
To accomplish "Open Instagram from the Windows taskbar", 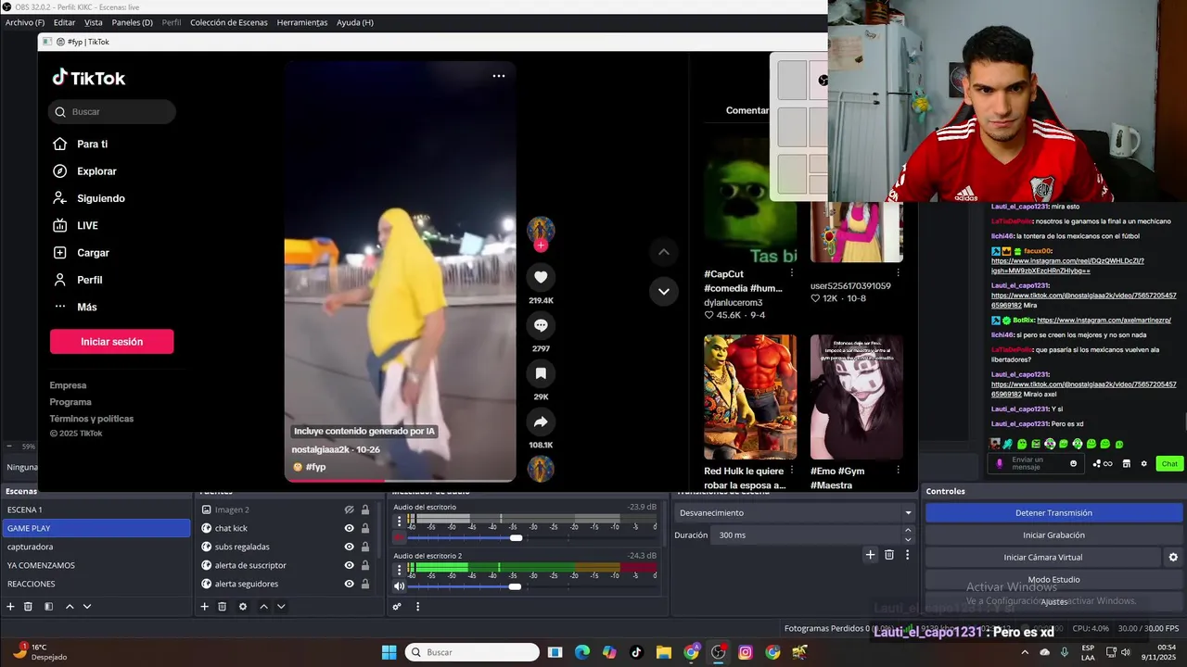I will [x=746, y=652].
